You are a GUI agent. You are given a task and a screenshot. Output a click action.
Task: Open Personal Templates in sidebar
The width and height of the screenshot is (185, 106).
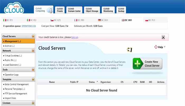pos(15,89)
